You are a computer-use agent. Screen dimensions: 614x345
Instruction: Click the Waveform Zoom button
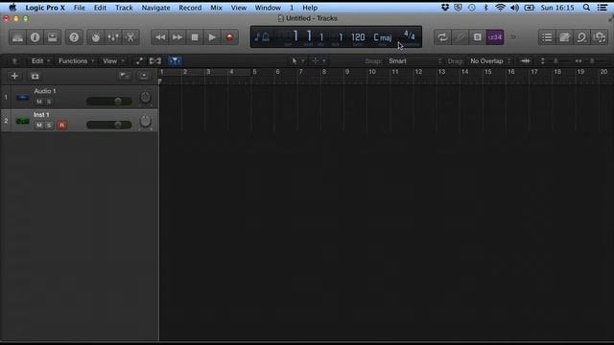(x=526, y=61)
